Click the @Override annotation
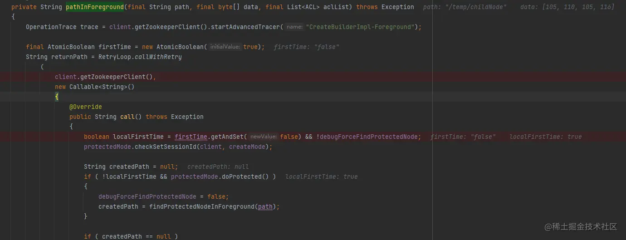This screenshot has width=626, height=240. tap(86, 107)
